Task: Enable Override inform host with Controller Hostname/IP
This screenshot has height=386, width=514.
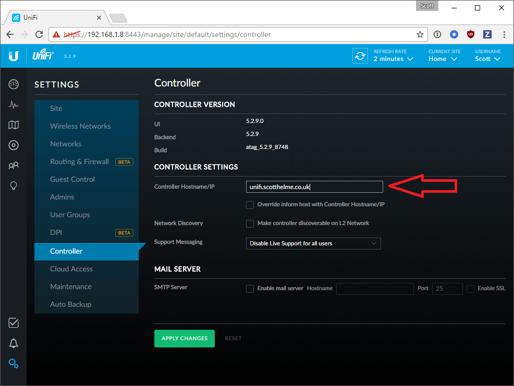Action: click(250, 205)
